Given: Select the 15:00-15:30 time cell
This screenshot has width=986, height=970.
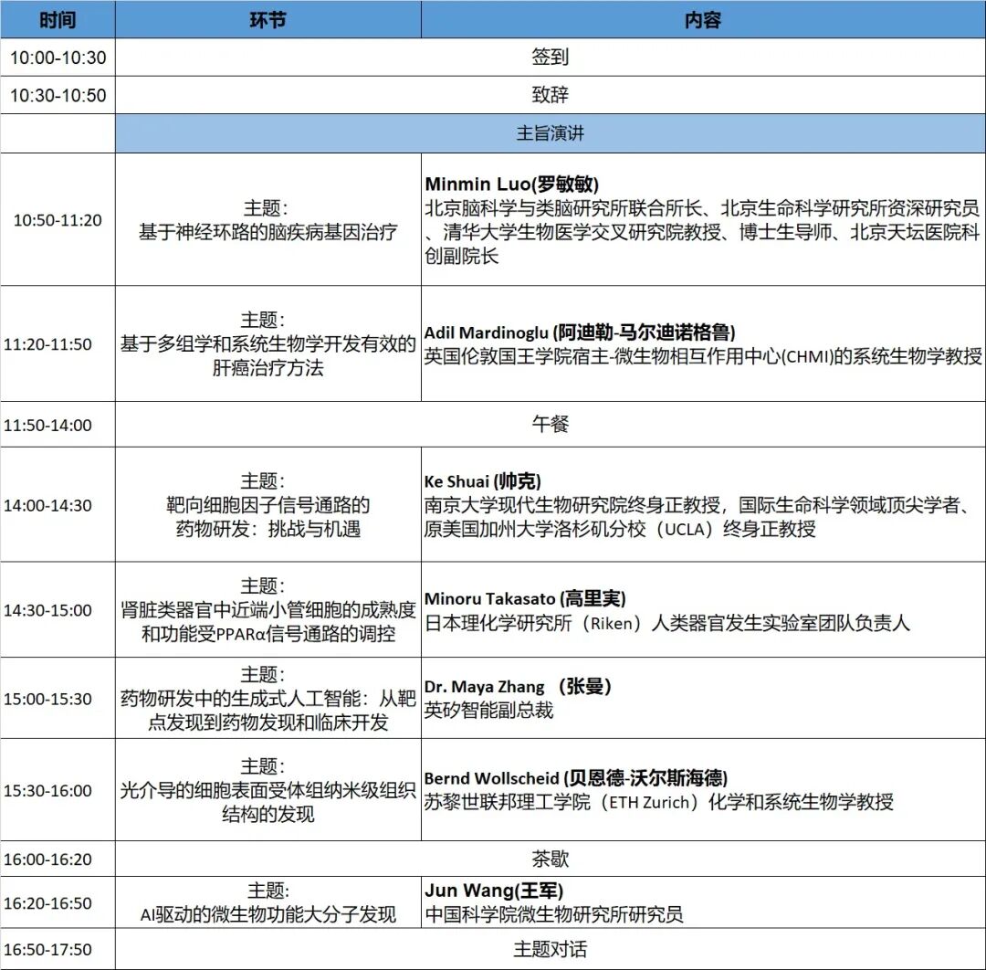Looking at the screenshot, I should click(x=58, y=699).
